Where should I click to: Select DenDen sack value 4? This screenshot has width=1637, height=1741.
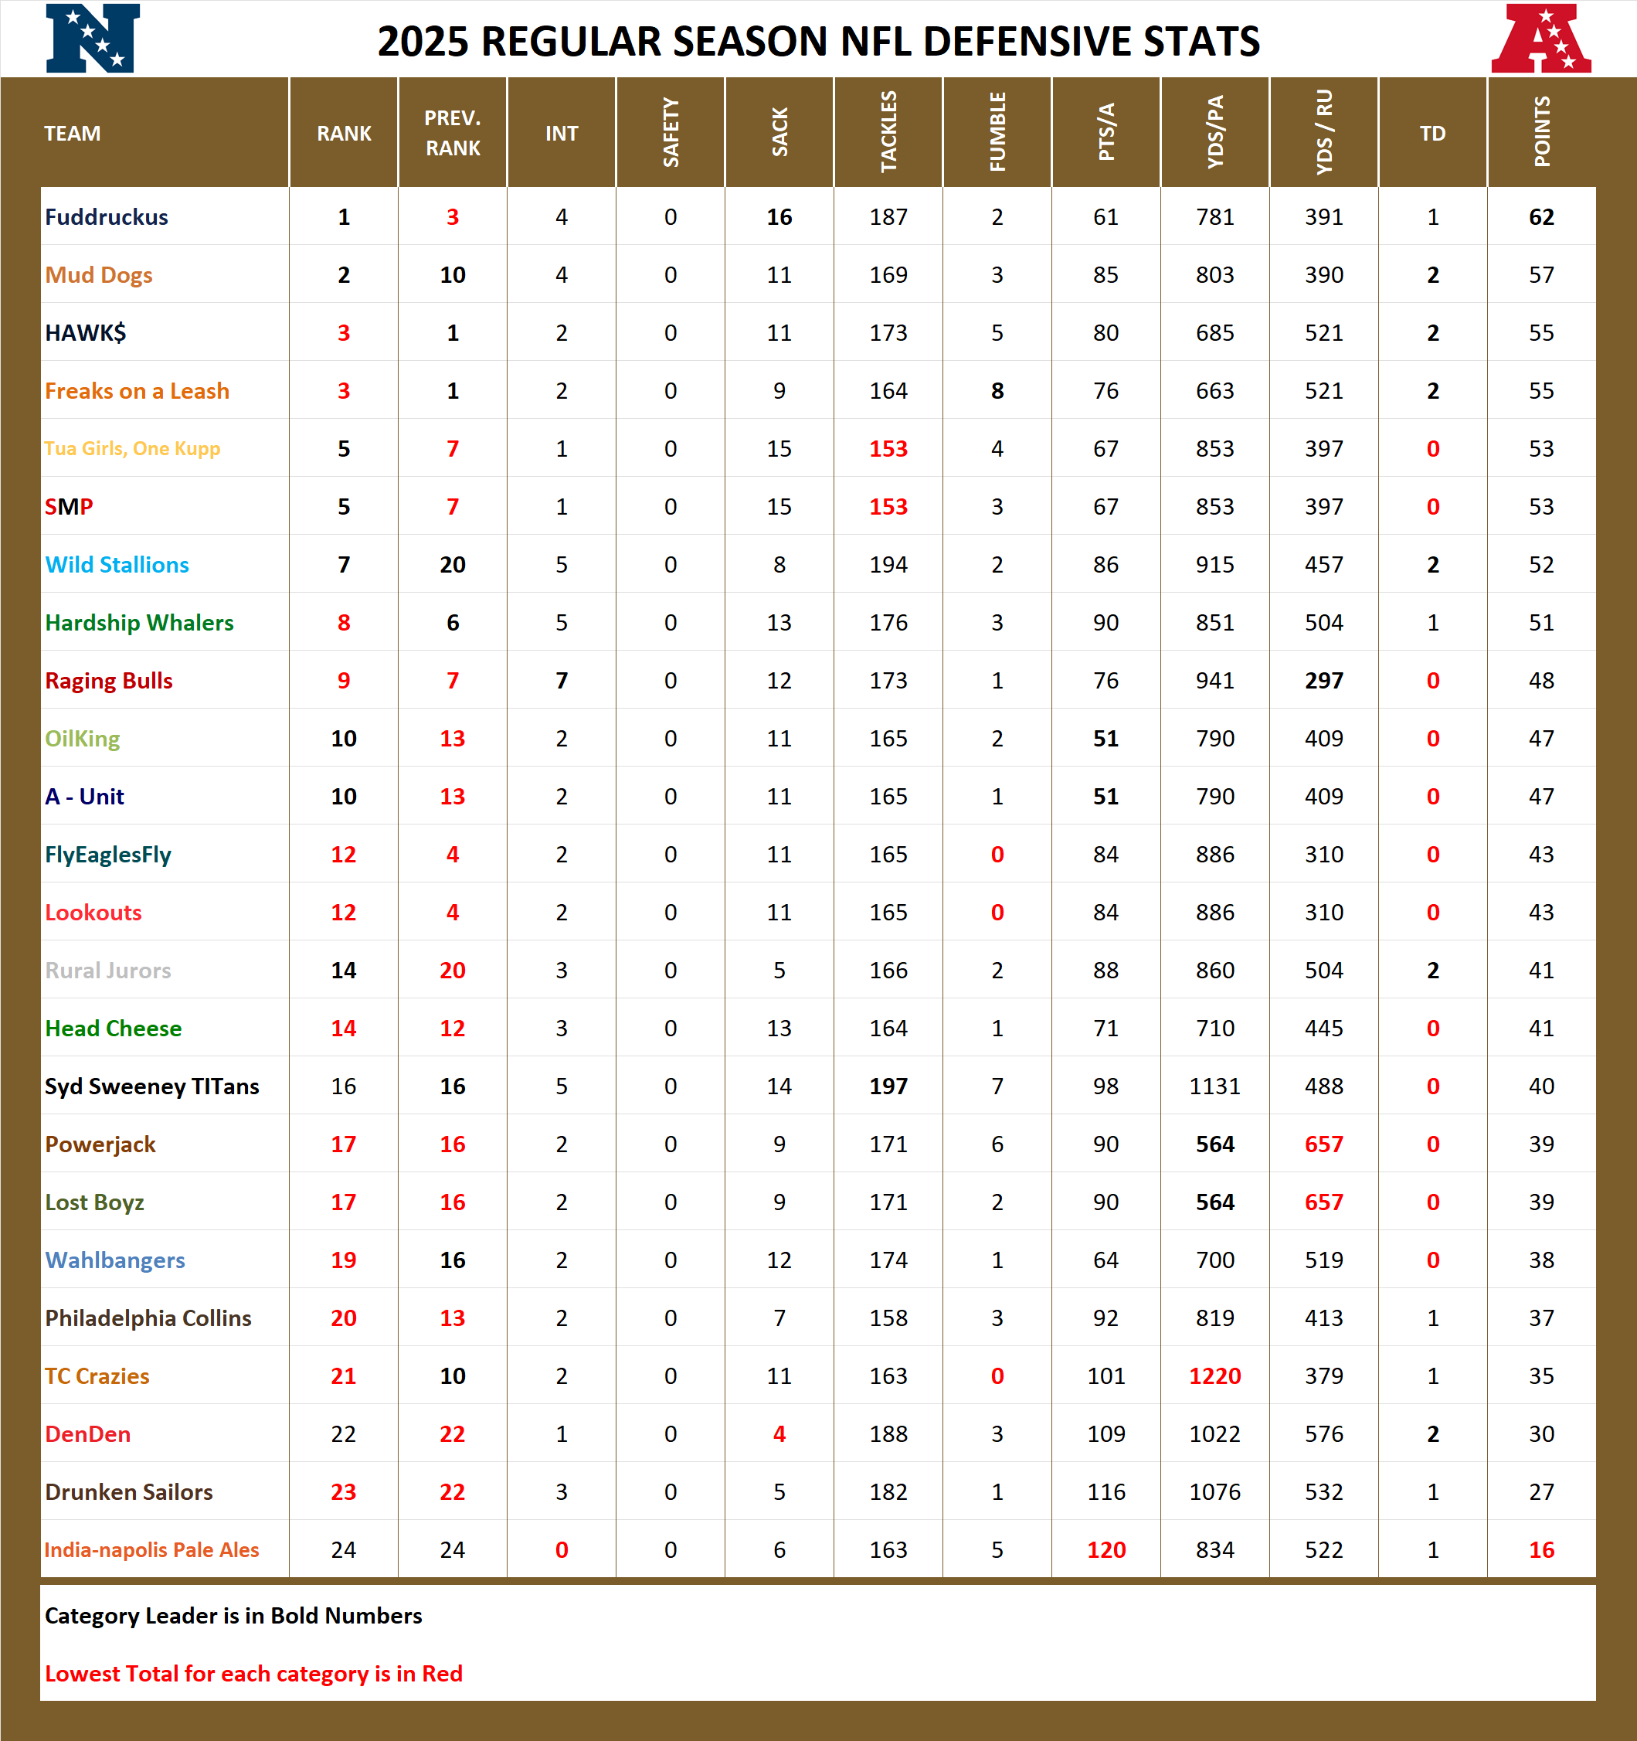click(x=779, y=1433)
